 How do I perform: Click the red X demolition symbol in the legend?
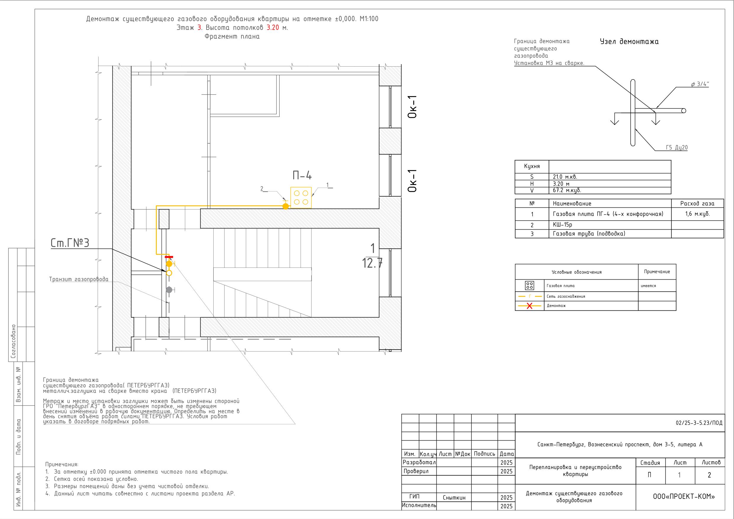(x=529, y=306)
